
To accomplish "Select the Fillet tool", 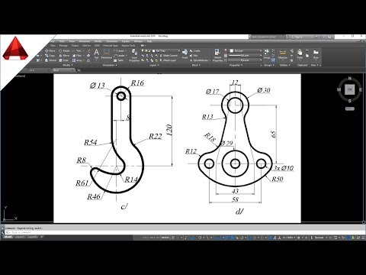I will [77, 55].
